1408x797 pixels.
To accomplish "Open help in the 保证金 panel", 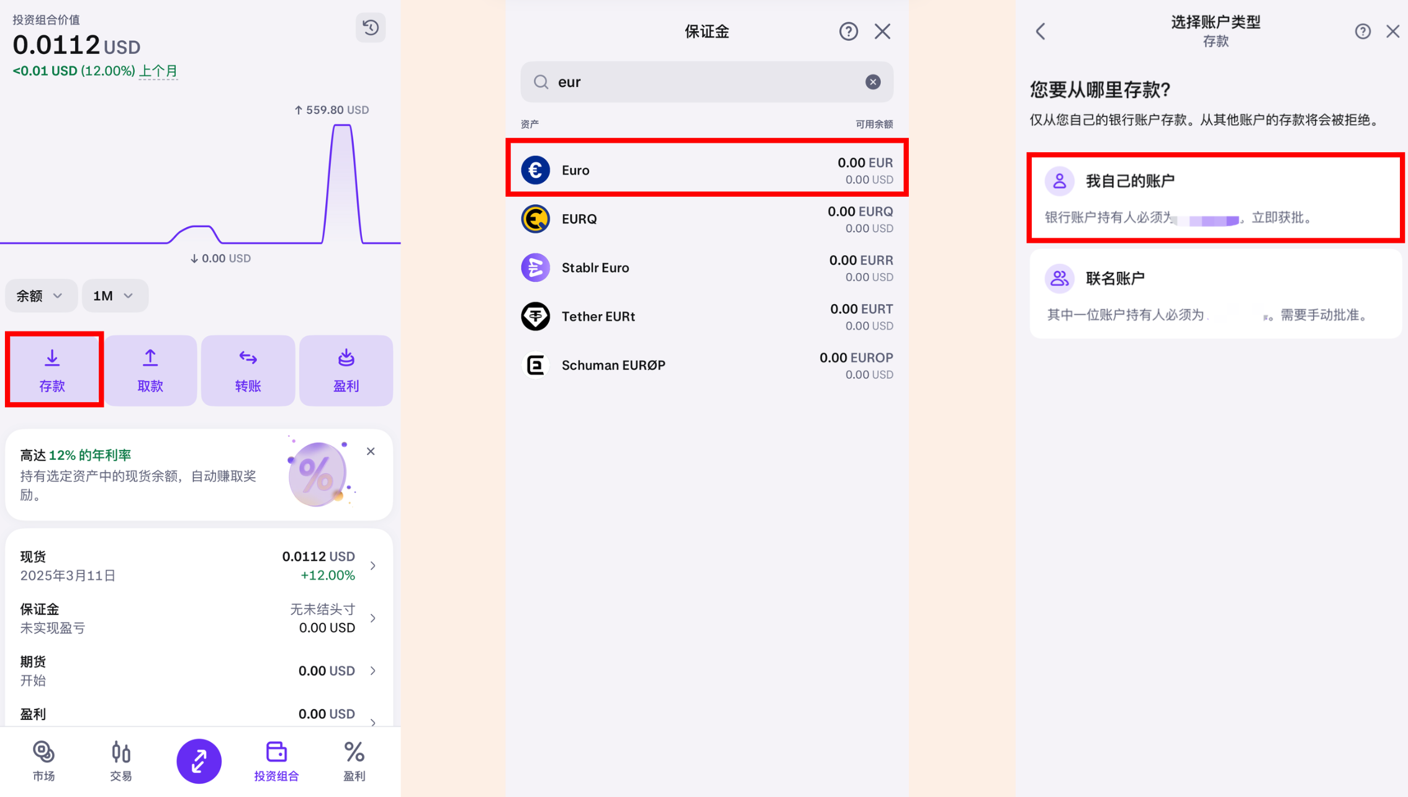I will point(848,31).
